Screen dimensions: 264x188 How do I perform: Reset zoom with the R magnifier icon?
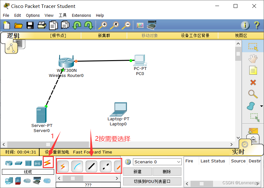(x=115, y=25)
